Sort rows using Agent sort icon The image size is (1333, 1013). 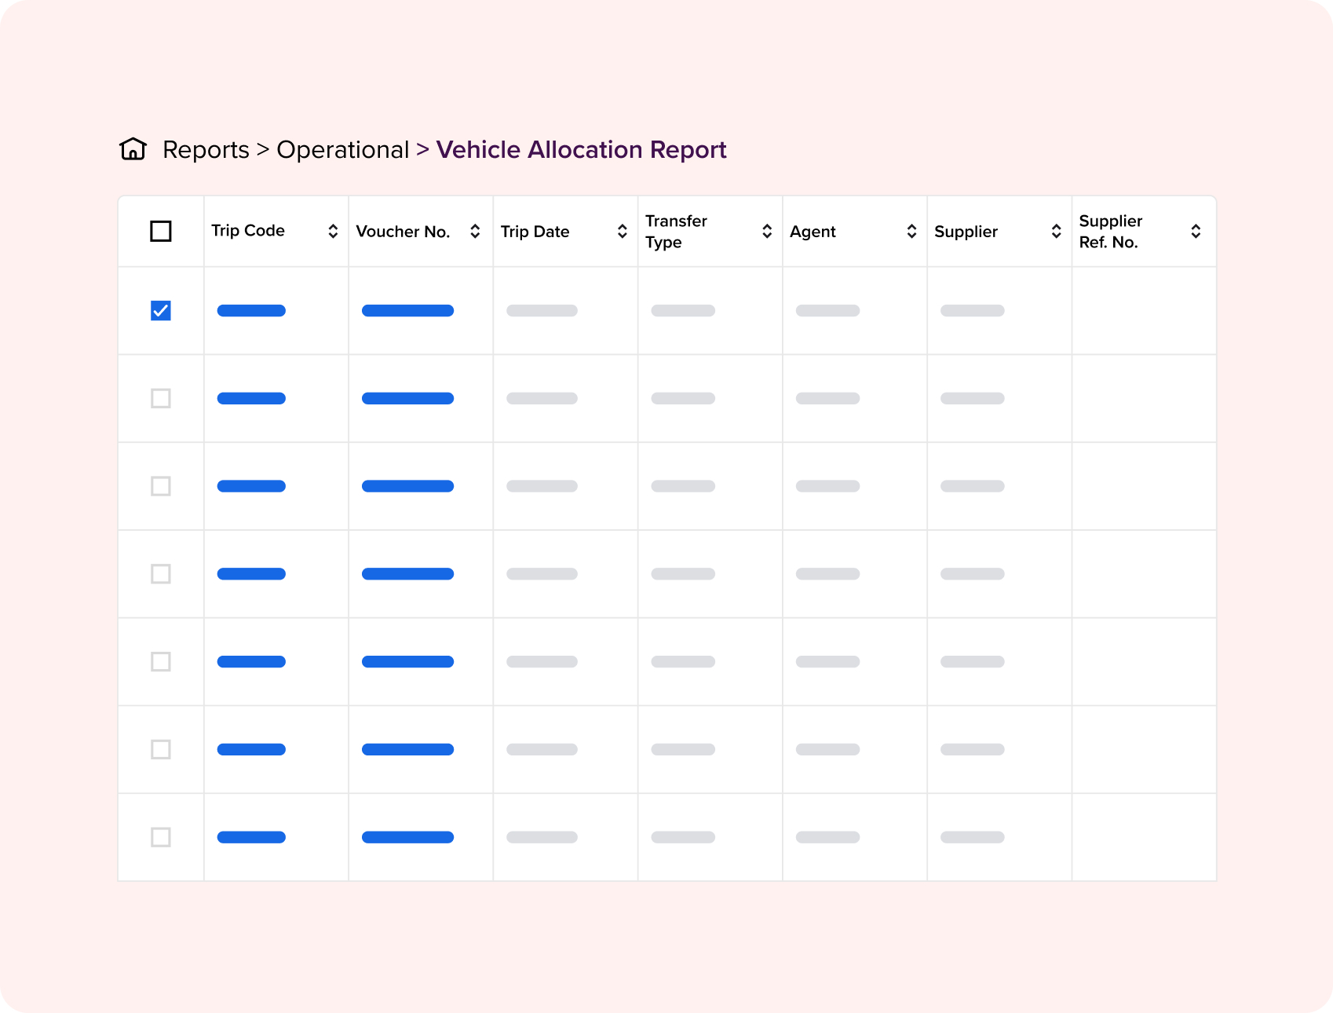[x=911, y=231]
